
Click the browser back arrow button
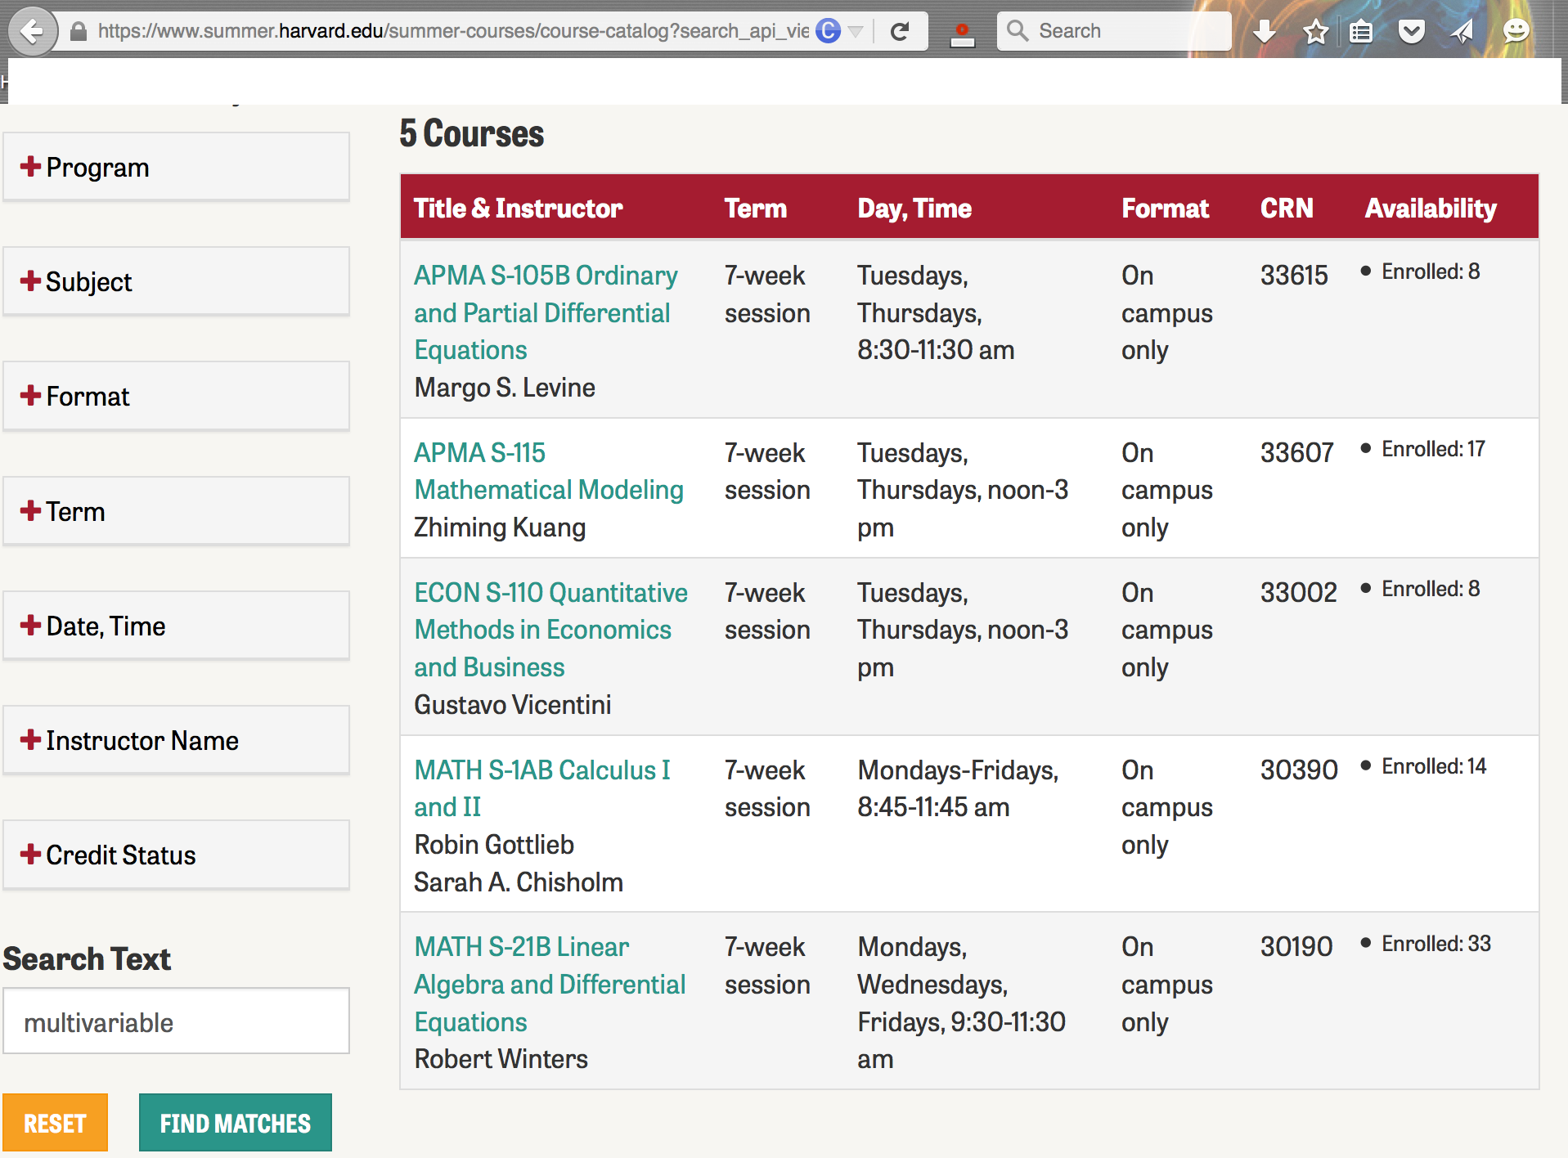(x=31, y=32)
